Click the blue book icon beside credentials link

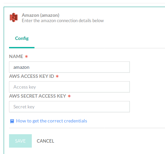coord(12,121)
